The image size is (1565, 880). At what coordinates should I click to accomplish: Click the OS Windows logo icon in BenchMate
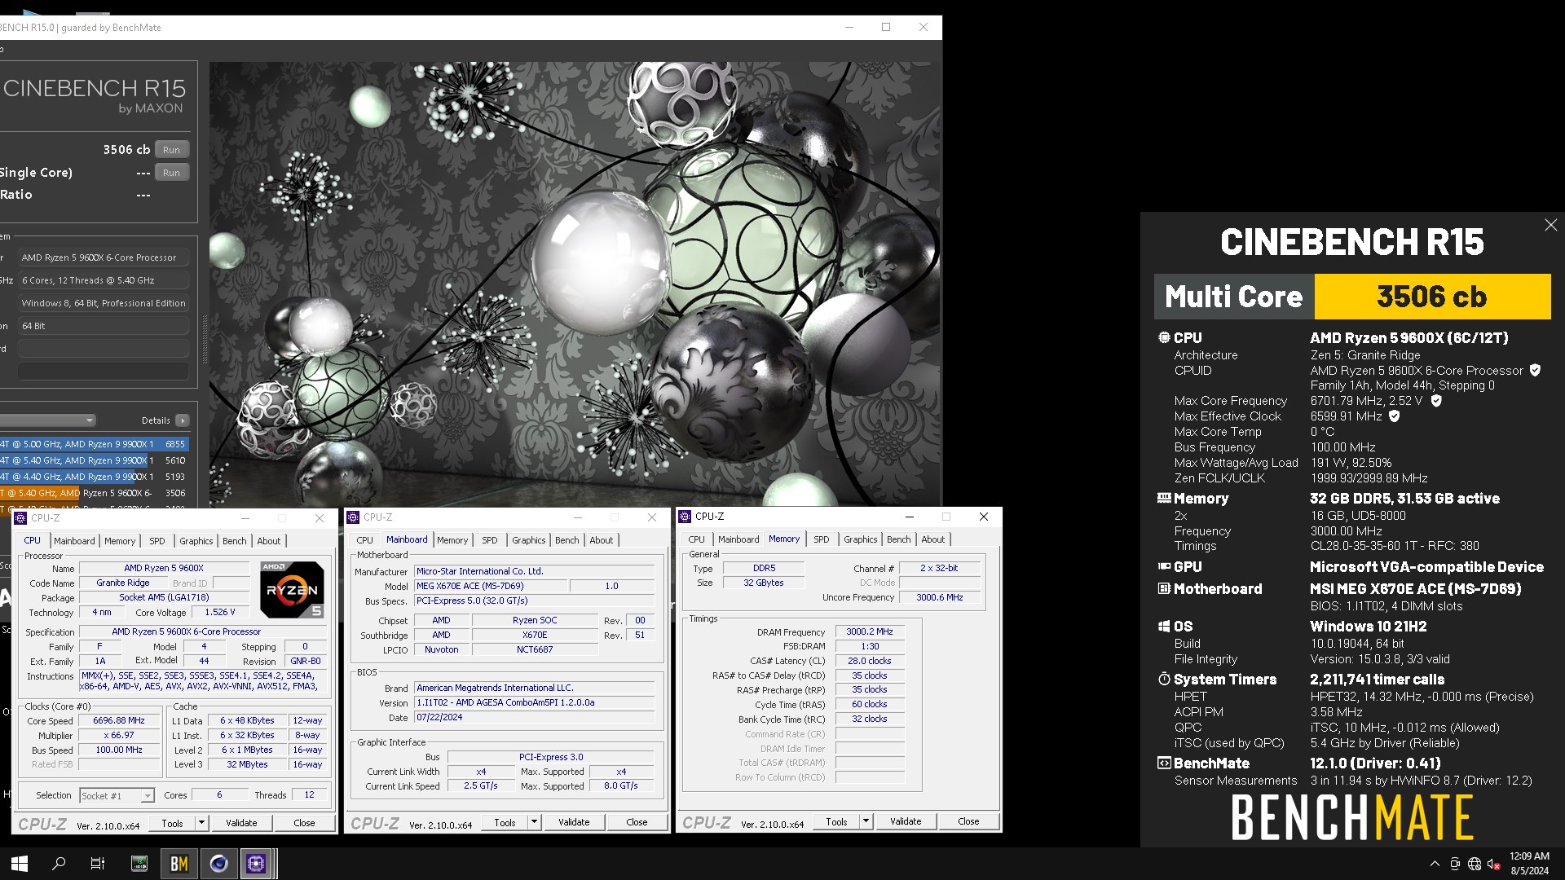1164,626
